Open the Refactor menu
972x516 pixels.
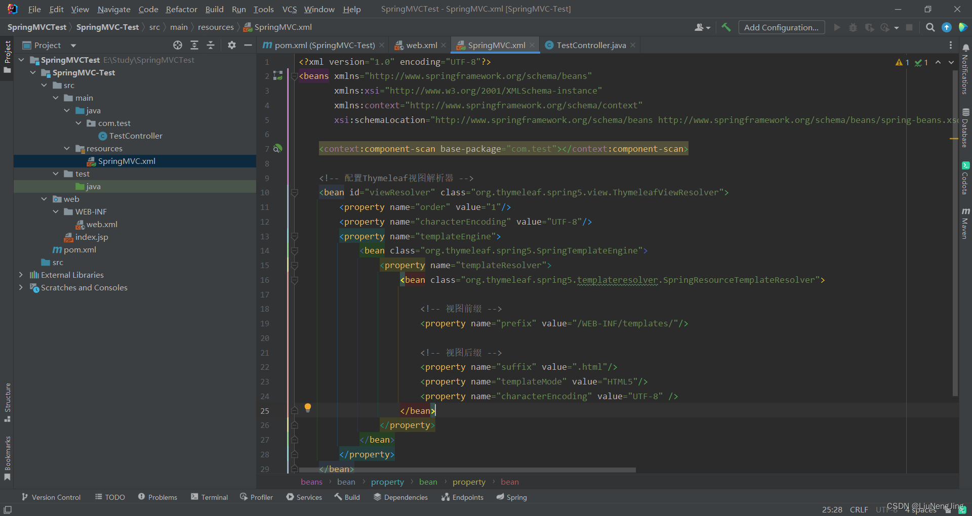[181, 9]
